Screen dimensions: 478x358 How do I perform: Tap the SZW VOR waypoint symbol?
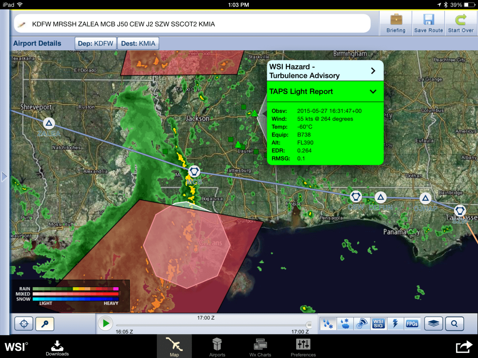460,210
